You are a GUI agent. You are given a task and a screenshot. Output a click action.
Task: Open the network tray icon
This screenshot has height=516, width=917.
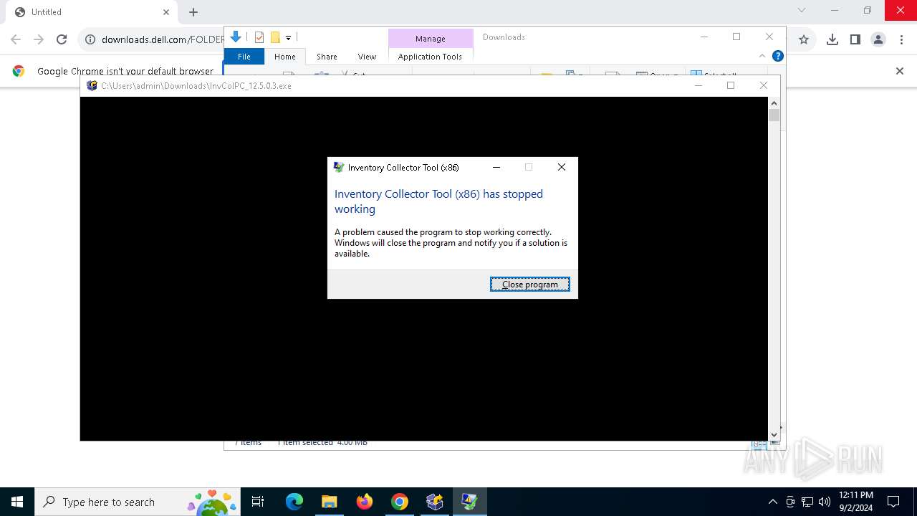[807, 502]
